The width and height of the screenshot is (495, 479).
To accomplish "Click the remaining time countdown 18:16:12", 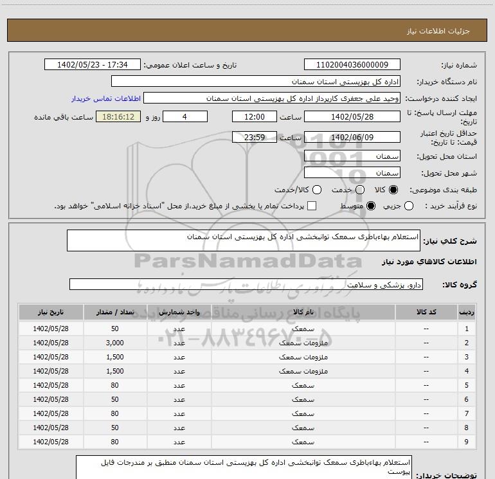I will click(x=118, y=116).
